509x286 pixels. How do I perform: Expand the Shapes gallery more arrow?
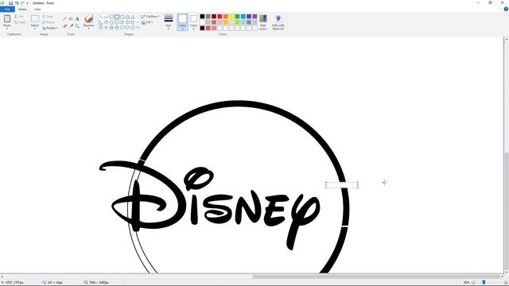point(138,27)
